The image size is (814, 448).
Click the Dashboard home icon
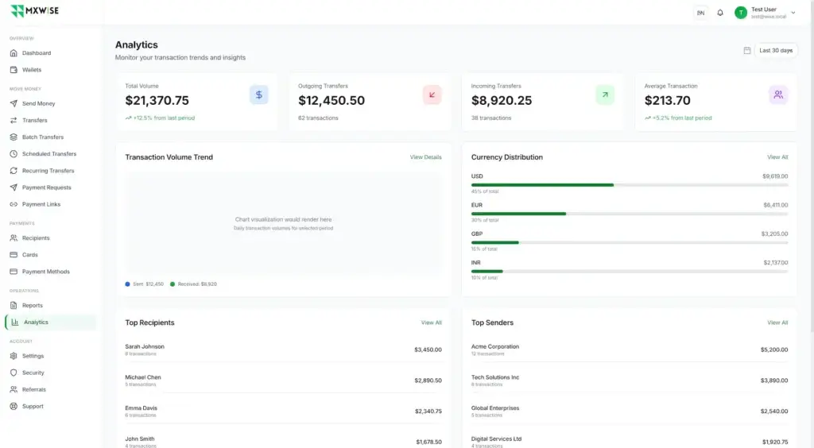pyautogui.click(x=14, y=53)
